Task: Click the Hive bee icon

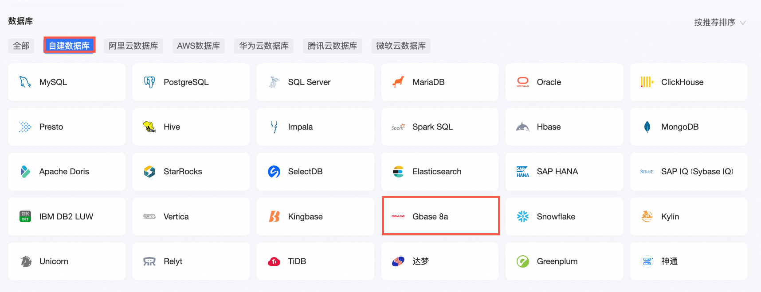Action: point(149,127)
